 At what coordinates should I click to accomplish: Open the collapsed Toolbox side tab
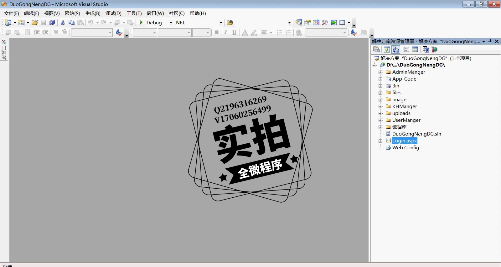(x=4, y=50)
